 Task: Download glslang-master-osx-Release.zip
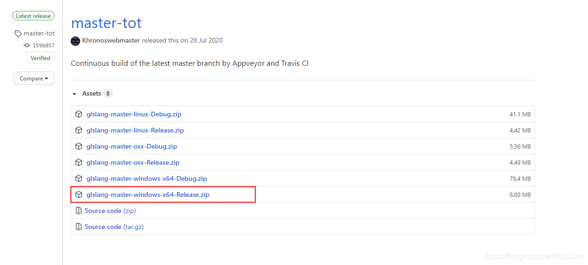pyautogui.click(x=133, y=162)
